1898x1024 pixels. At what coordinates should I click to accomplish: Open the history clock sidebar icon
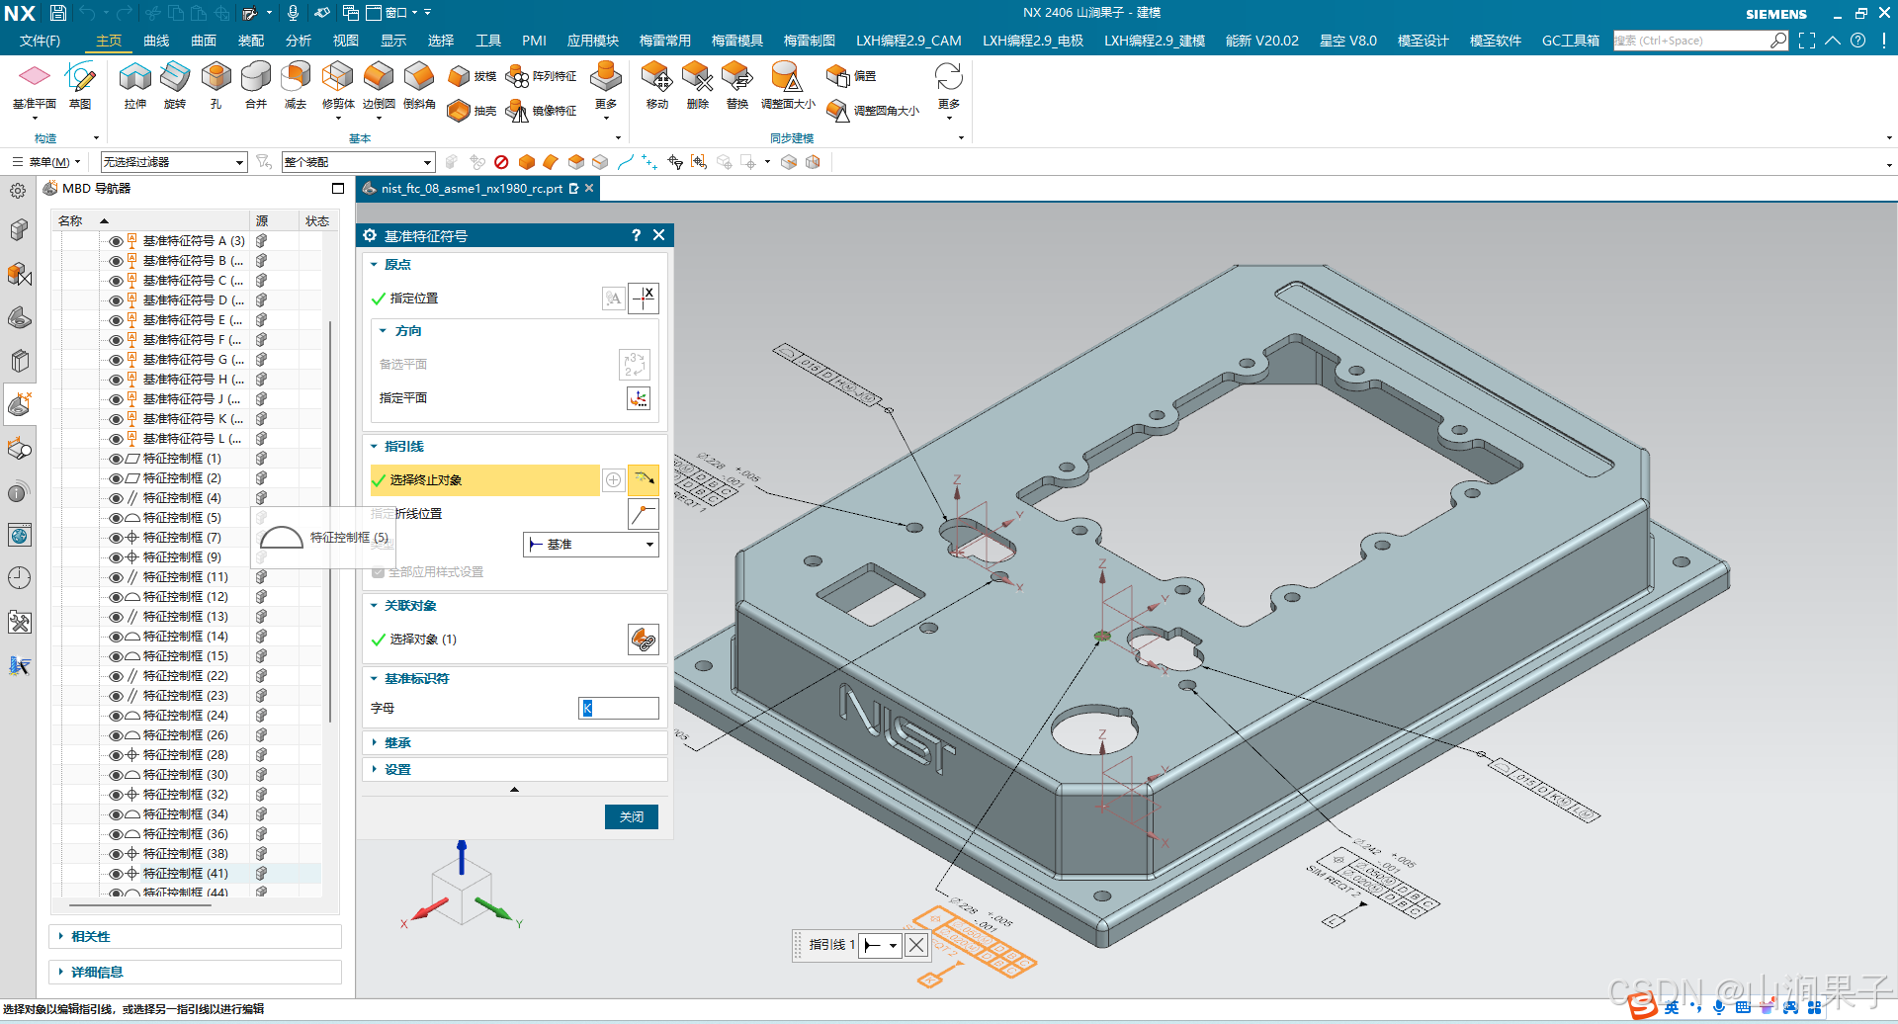(x=19, y=578)
